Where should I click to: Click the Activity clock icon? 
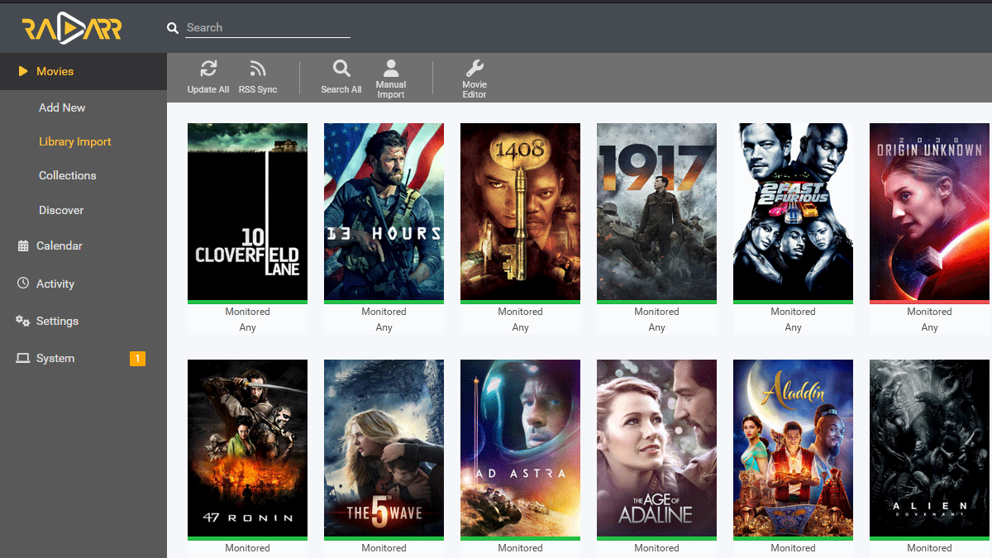pos(23,284)
